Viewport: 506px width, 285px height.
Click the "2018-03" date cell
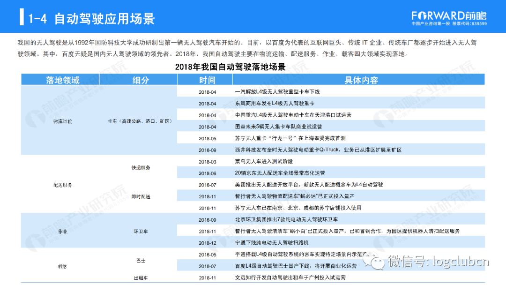click(x=207, y=162)
